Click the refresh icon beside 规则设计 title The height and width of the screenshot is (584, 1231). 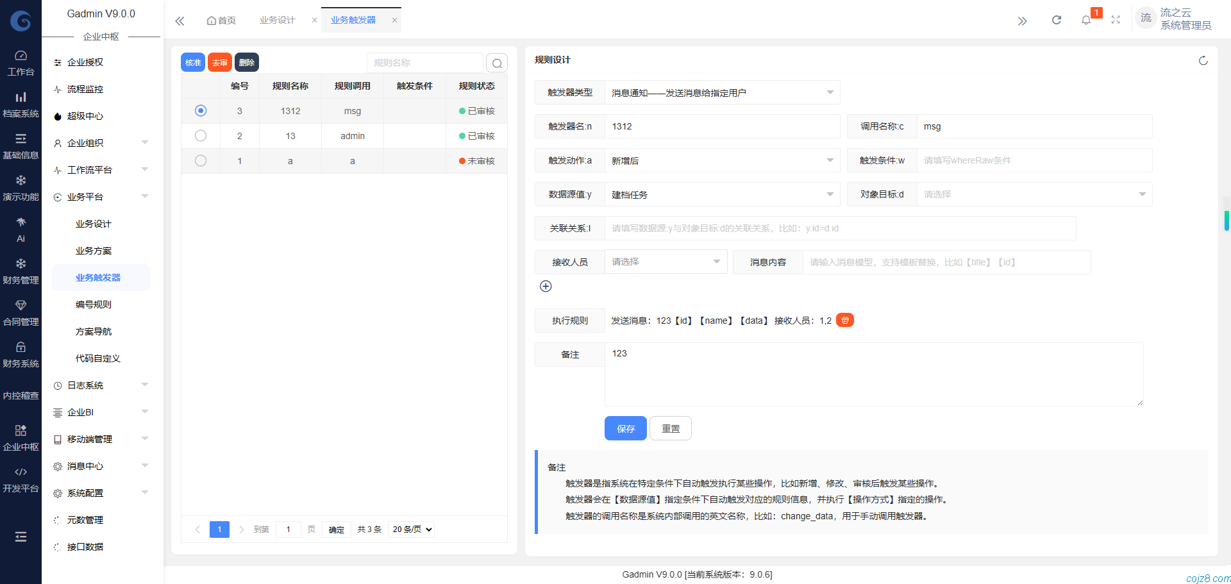1203,60
